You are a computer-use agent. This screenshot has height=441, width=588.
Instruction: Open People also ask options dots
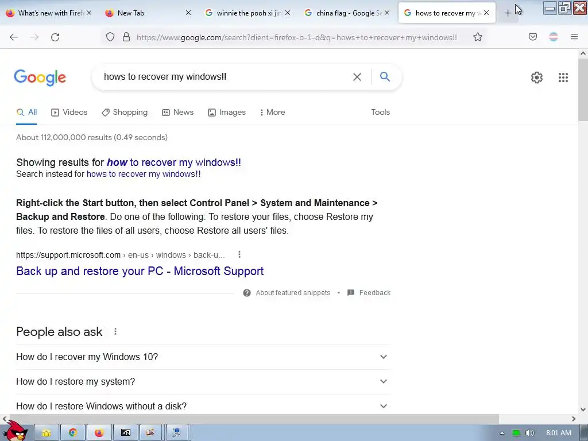pyautogui.click(x=115, y=331)
